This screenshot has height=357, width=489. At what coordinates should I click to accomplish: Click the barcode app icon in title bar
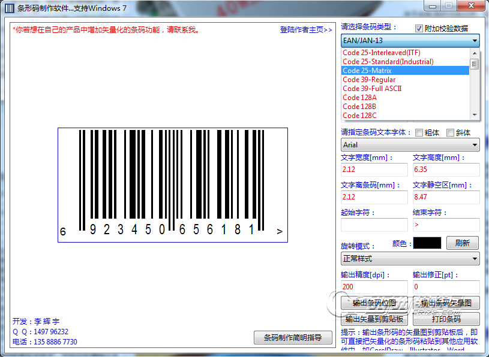10,8
